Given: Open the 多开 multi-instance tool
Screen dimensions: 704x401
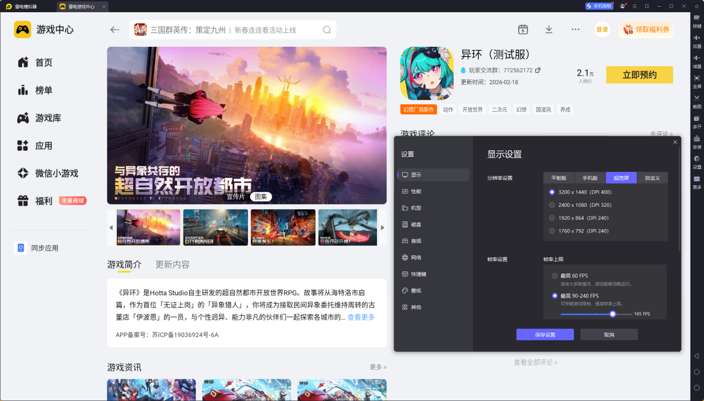Looking at the screenshot, I should point(697,121).
